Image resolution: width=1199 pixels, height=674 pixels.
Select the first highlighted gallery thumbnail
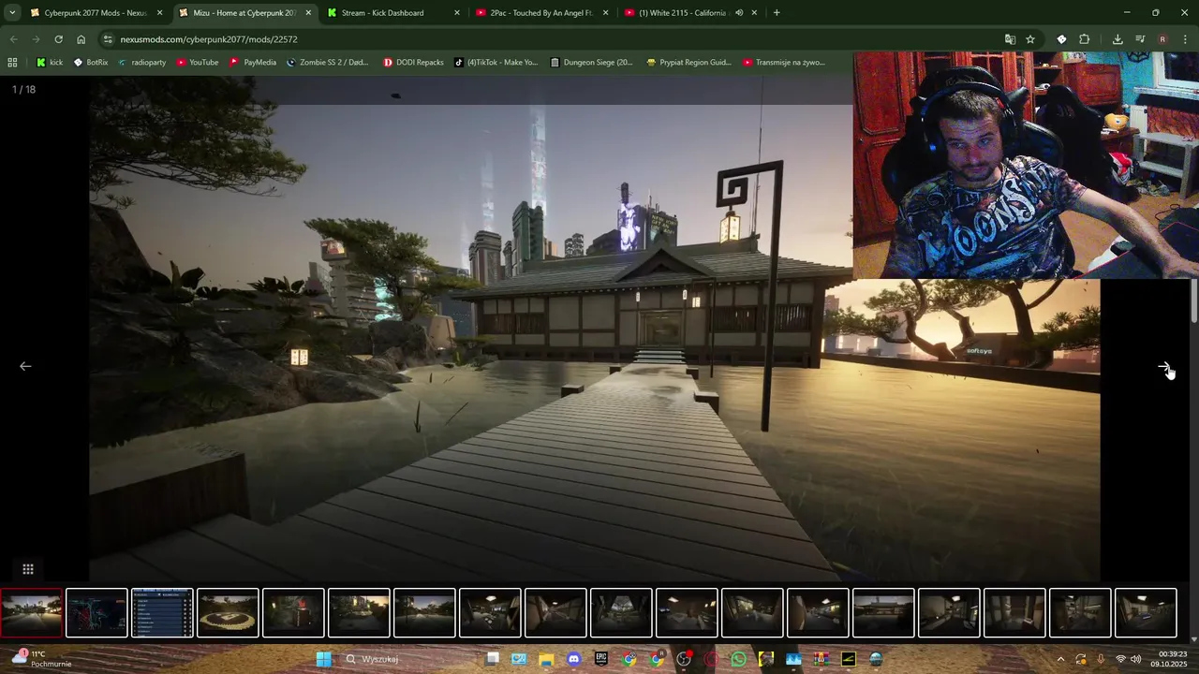31,613
